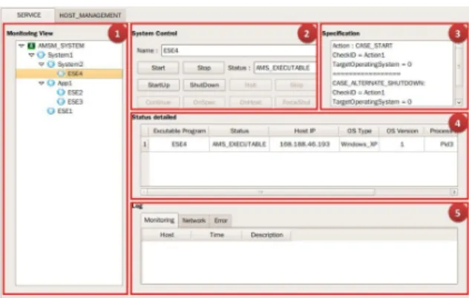The image size is (469, 298).
Task: Select the App1 tree label
Action: coord(65,83)
